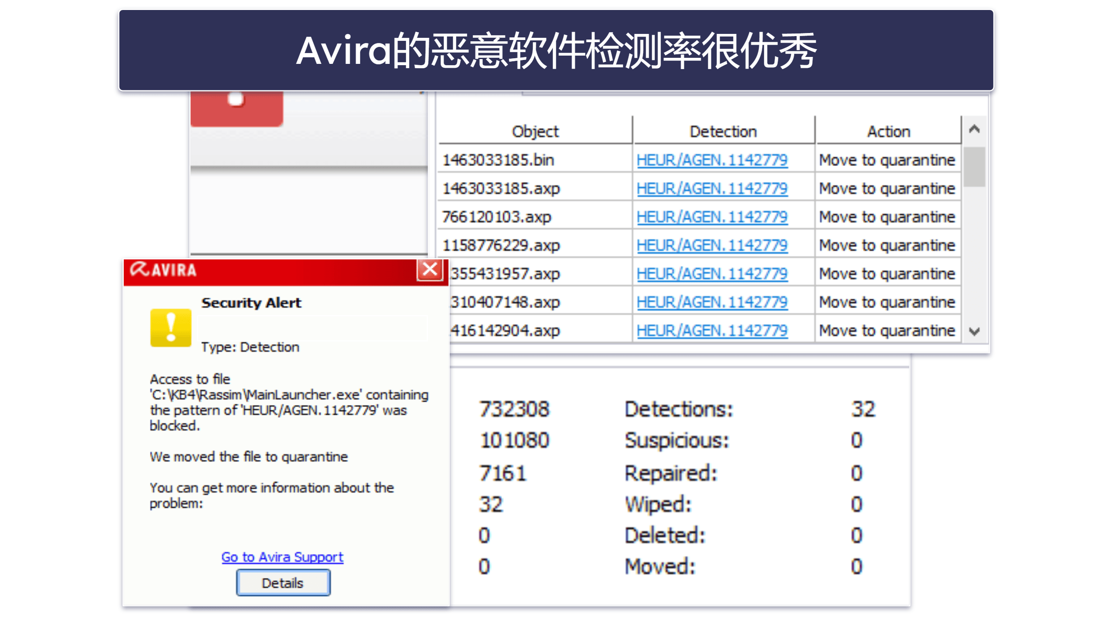
Task: Click the yellow warning exclamation icon
Action: tap(170, 327)
